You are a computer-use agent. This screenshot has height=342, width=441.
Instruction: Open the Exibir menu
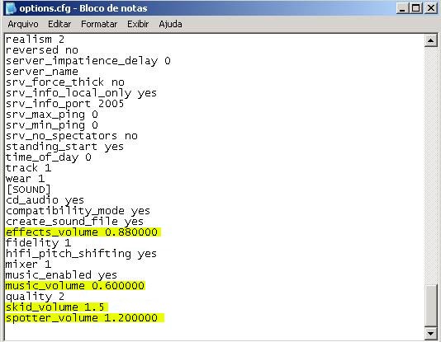click(138, 24)
